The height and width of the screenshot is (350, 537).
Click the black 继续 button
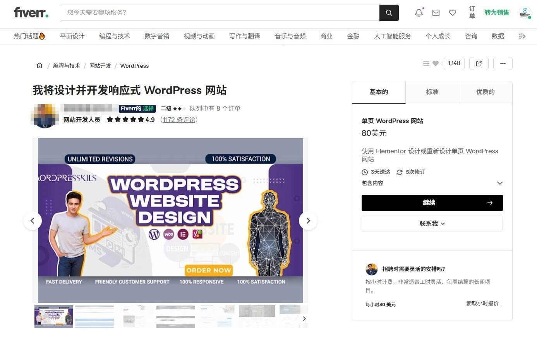tap(432, 203)
